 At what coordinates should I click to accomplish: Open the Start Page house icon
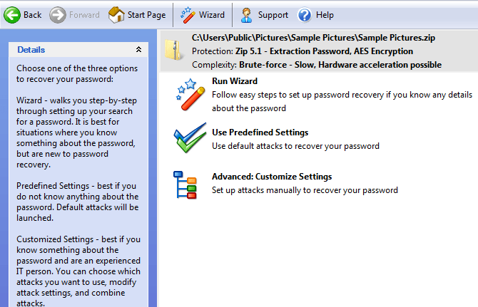click(117, 14)
